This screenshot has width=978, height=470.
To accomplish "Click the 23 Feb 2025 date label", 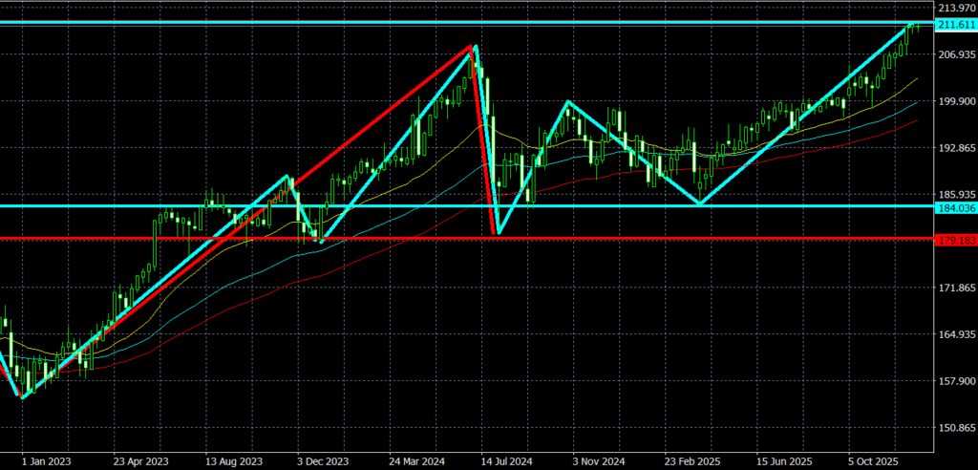I will (x=691, y=459).
